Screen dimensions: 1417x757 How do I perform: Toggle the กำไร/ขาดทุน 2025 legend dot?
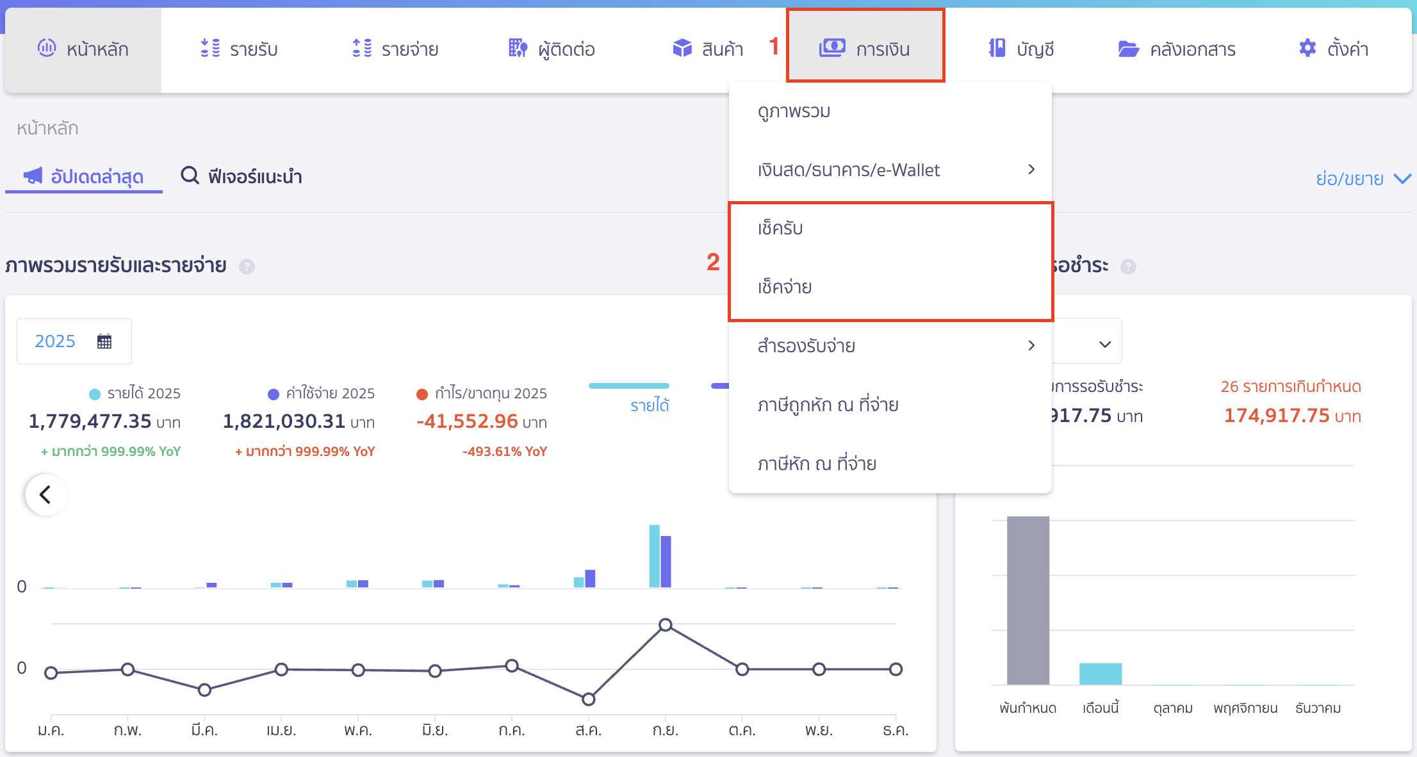point(422,394)
